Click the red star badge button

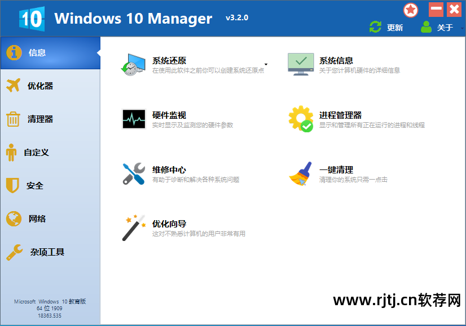click(410, 10)
